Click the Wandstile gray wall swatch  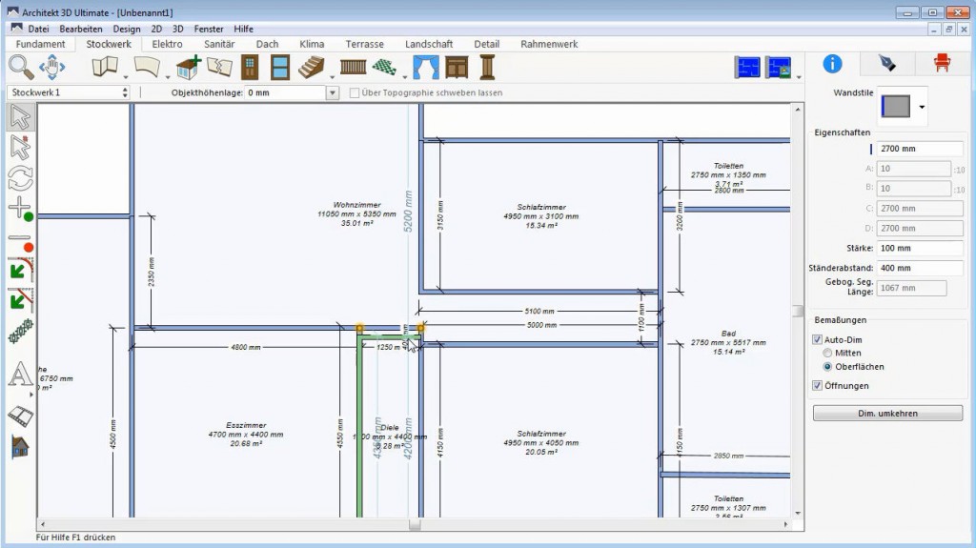896,107
